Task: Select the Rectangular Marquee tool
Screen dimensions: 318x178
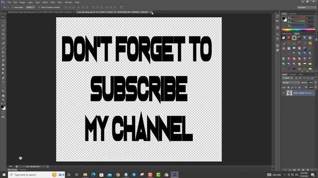Action: [x=3, y=21]
